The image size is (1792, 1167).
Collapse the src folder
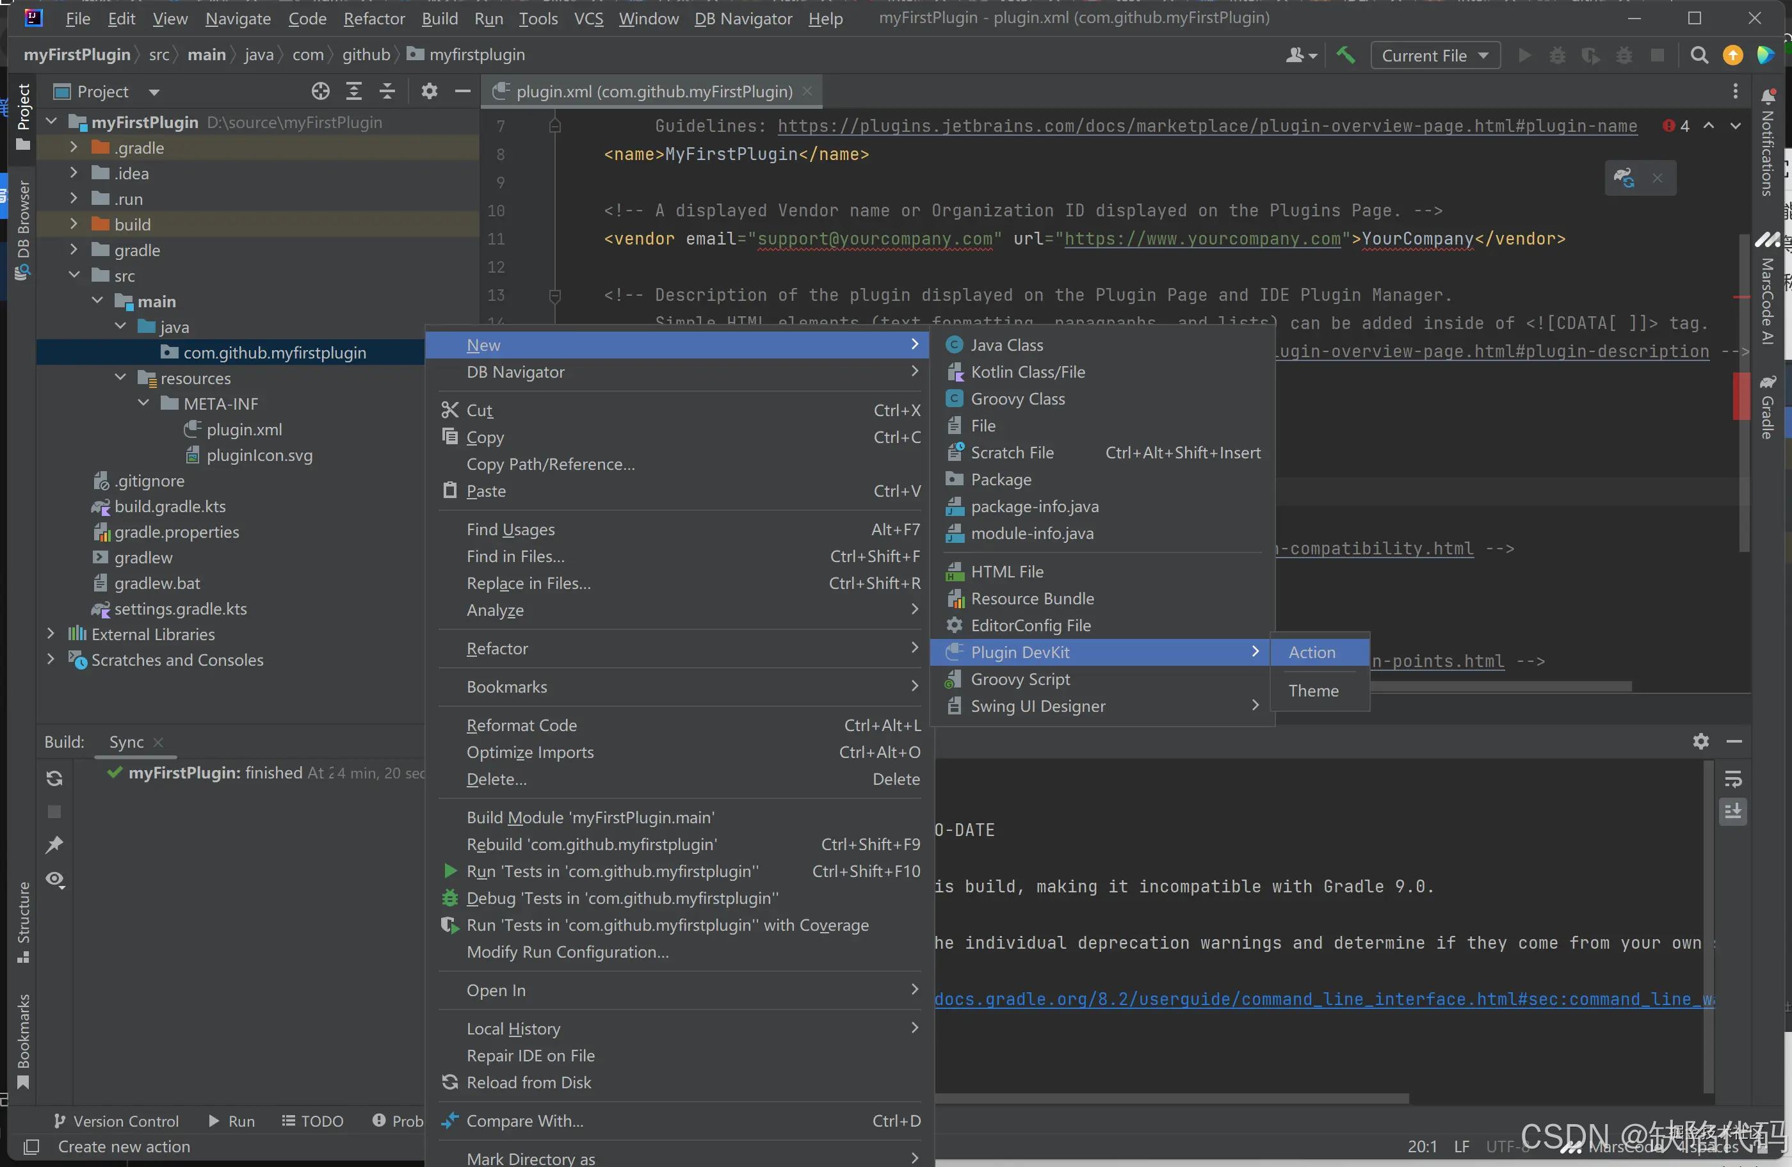pyautogui.click(x=74, y=275)
